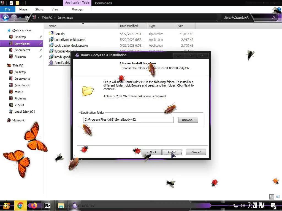Screen dimensions: 282x211
Task: Launch Firefox from the taskbar
Action: (34, 206)
